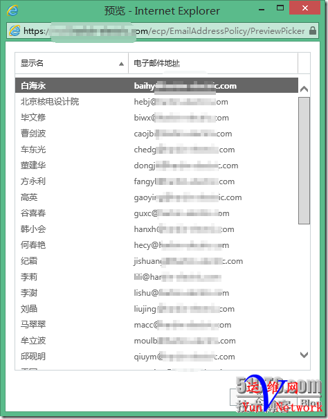
Task: Minimize the 预览 window
Action: coord(262,10)
